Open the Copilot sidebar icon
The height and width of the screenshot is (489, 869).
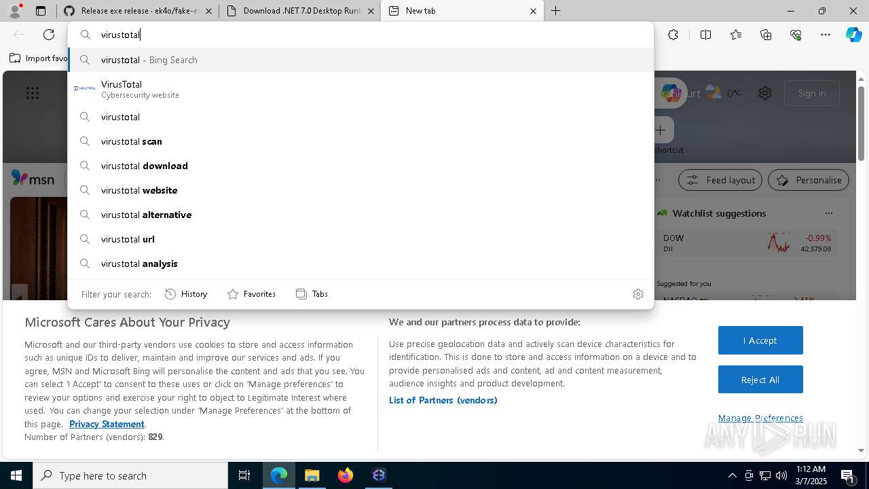[x=854, y=35]
